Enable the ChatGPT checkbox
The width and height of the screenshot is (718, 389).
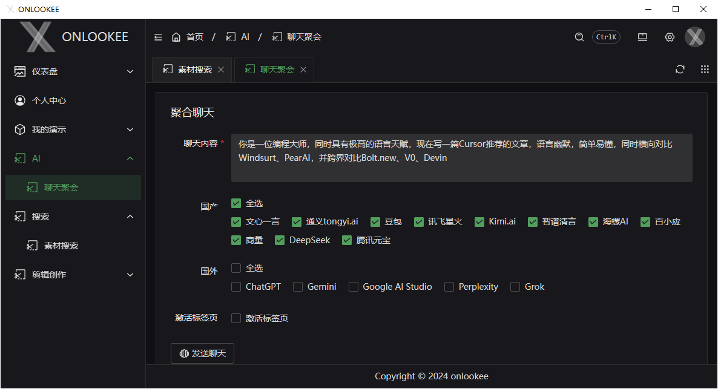(x=236, y=287)
